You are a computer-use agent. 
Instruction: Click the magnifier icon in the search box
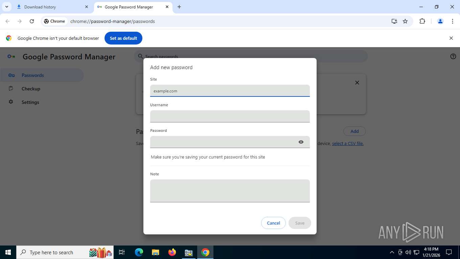click(x=140, y=56)
